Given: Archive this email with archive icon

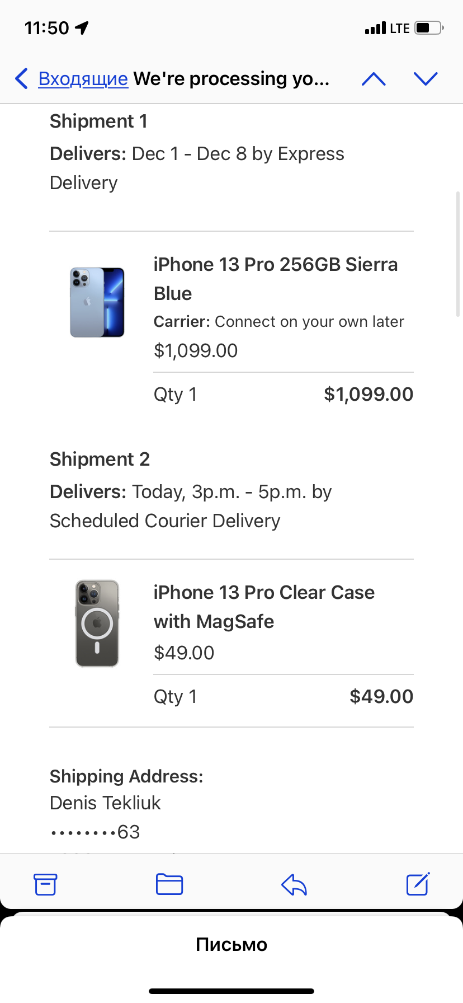Looking at the screenshot, I should click(x=45, y=884).
